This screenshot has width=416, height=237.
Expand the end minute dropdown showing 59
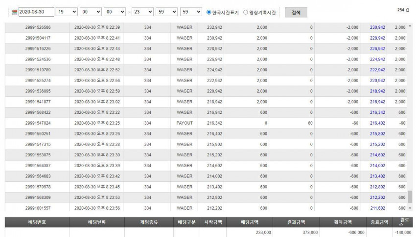(166, 12)
